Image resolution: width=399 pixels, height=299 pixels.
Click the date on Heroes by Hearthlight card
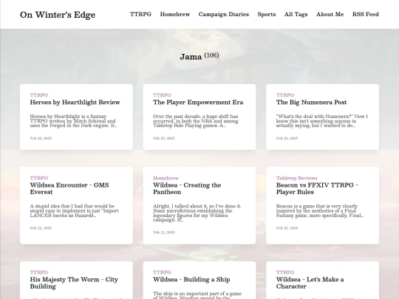41,138
